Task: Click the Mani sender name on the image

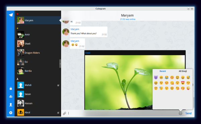Action: (x=88, y=53)
